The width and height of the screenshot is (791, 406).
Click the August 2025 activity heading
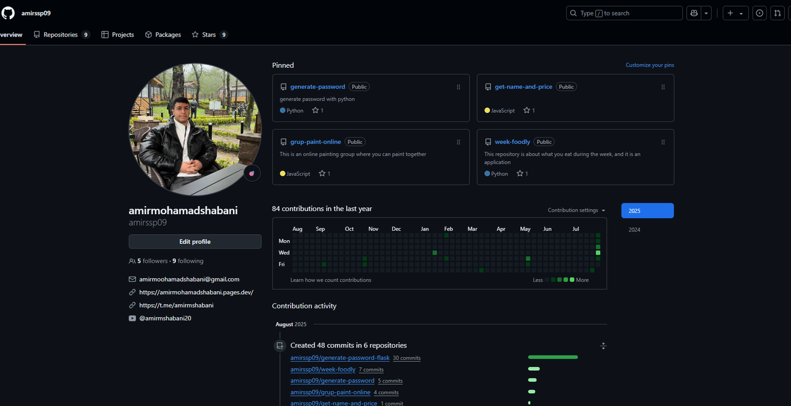[x=291, y=324]
